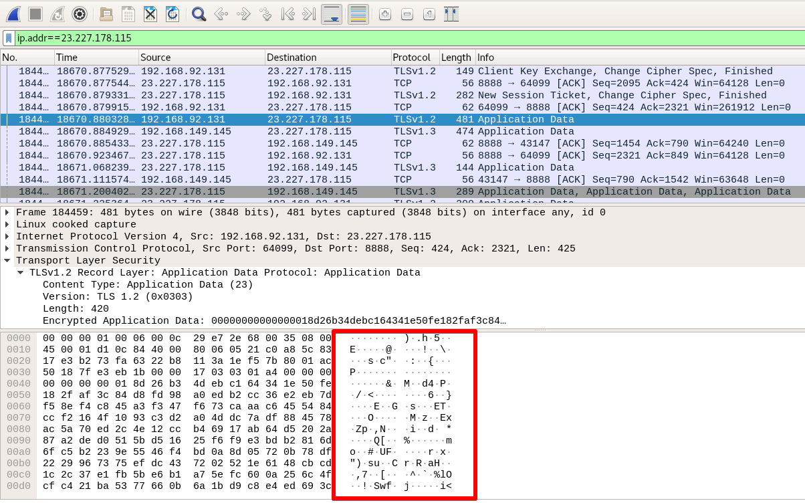This screenshot has height=503, width=805.
Task: Close the capture file using X icon
Action: [150, 13]
